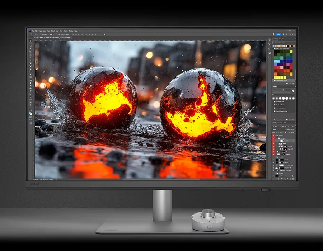Screen dimensions: 323x251
Task: Enable the Auto Select checkbox in options bar
Action: point(41,34)
